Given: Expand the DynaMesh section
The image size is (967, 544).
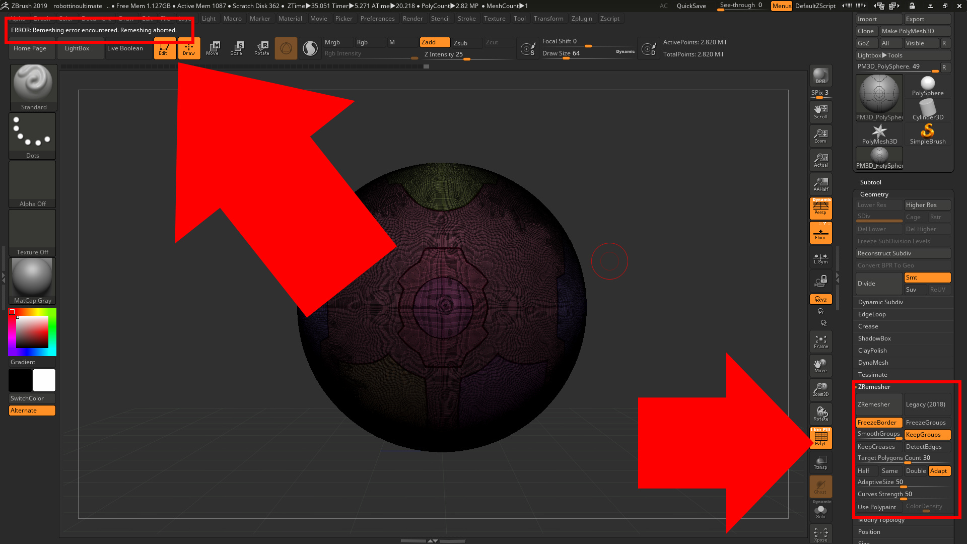Looking at the screenshot, I should click(873, 362).
